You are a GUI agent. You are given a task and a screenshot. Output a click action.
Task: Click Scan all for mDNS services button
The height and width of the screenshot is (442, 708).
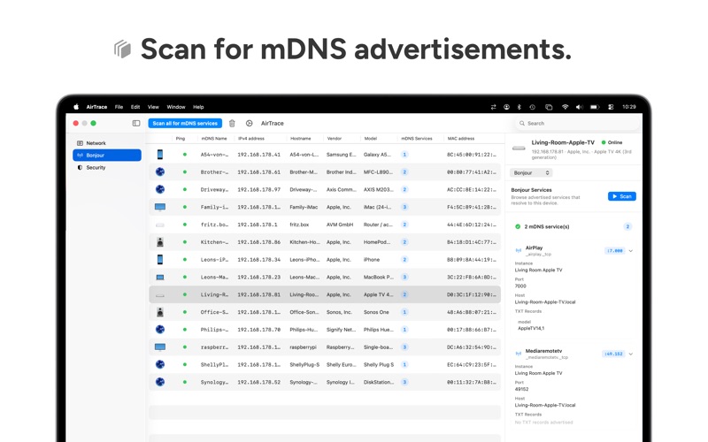point(185,123)
